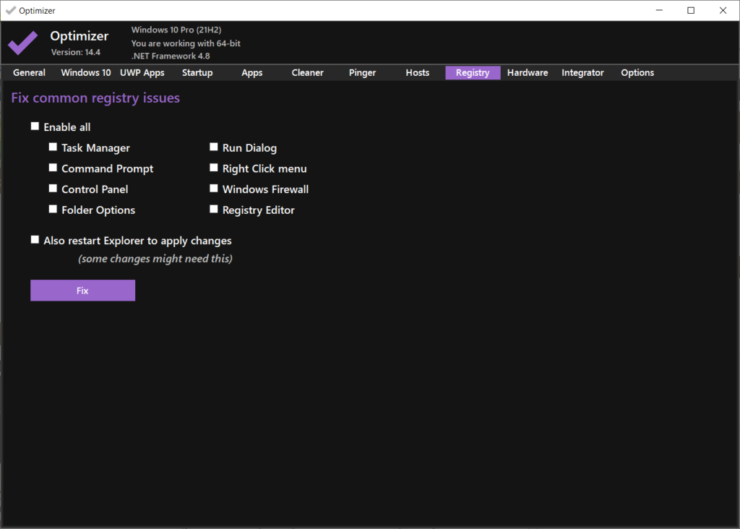Tick the Windows Firewall checkbox
This screenshot has width=740, height=529.
point(214,189)
